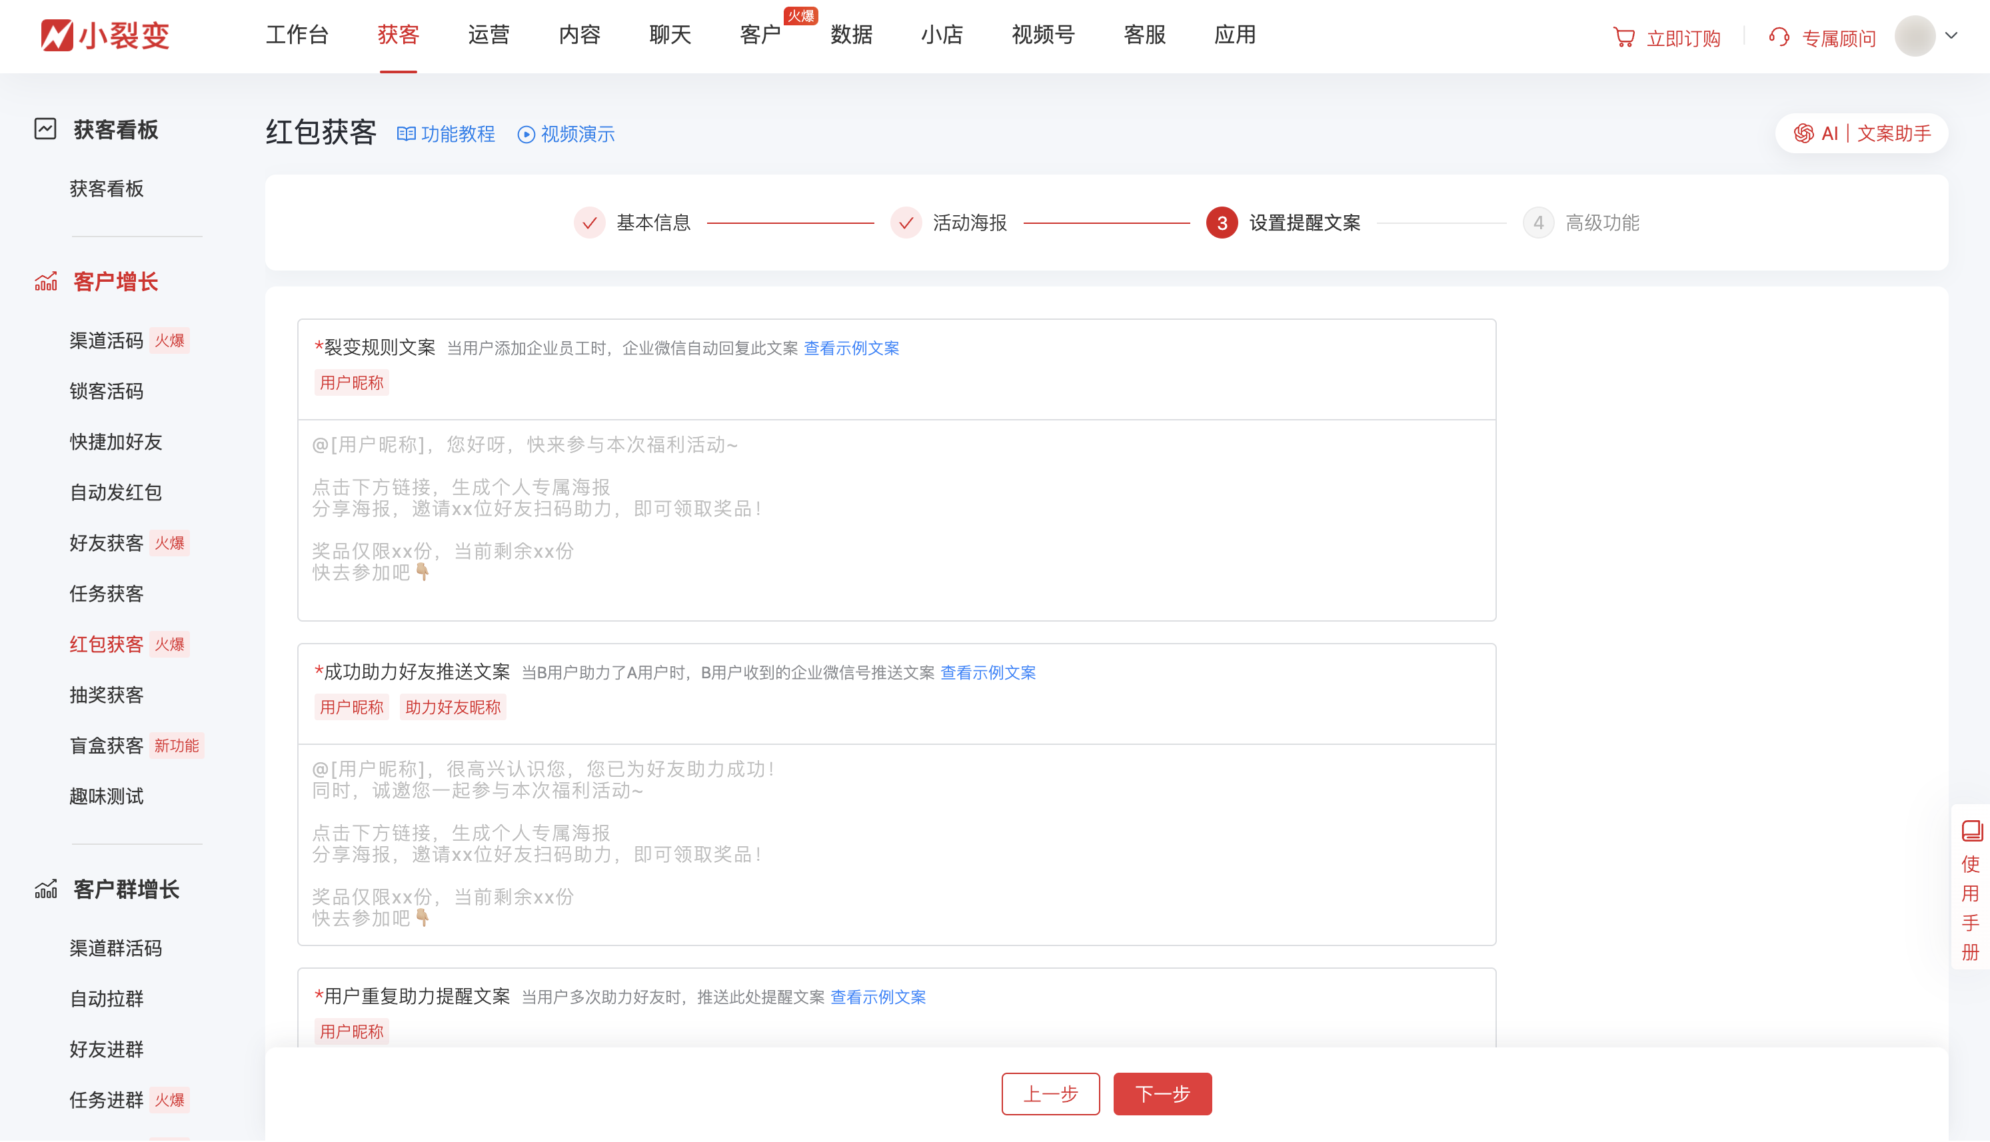
Task: Open 查看示例文案 for 裂变规则文案
Action: click(x=851, y=347)
